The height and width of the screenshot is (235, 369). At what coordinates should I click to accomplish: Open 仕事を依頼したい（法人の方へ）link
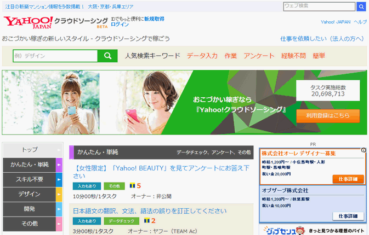(x=322, y=39)
